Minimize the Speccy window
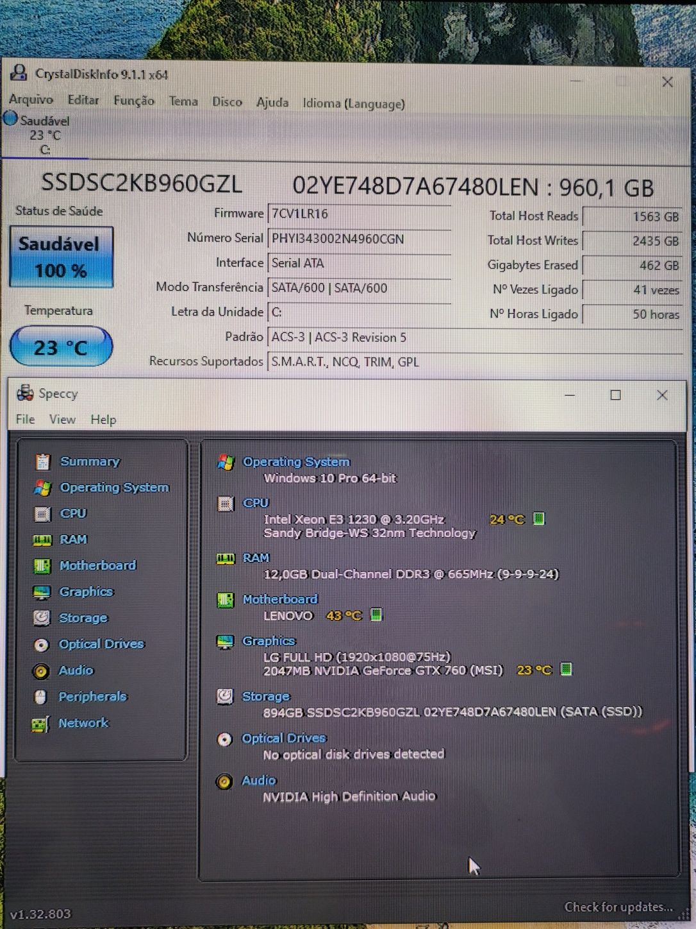This screenshot has height=929, width=696. (570, 395)
